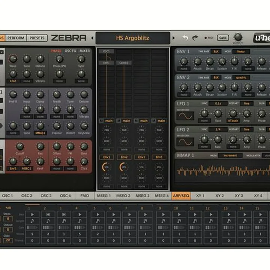Image resolution: width=270 pixels, height=270 pixels.
Task: Open the LFO 2 waveform display
Action: tap(185, 142)
